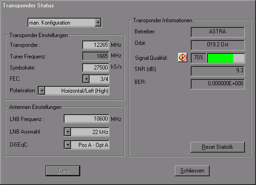Viewport: 256px width, 185px height.
Task: Click the Tune button
Action: [63, 171]
